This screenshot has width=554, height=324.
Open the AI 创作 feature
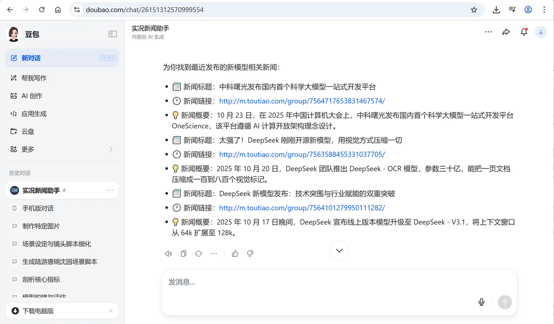pyautogui.click(x=34, y=95)
